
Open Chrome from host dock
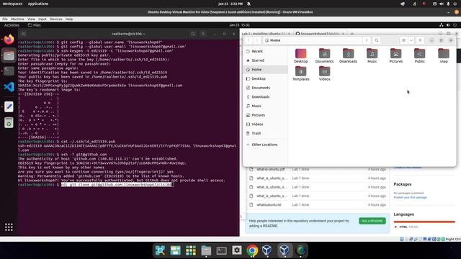click(252, 250)
